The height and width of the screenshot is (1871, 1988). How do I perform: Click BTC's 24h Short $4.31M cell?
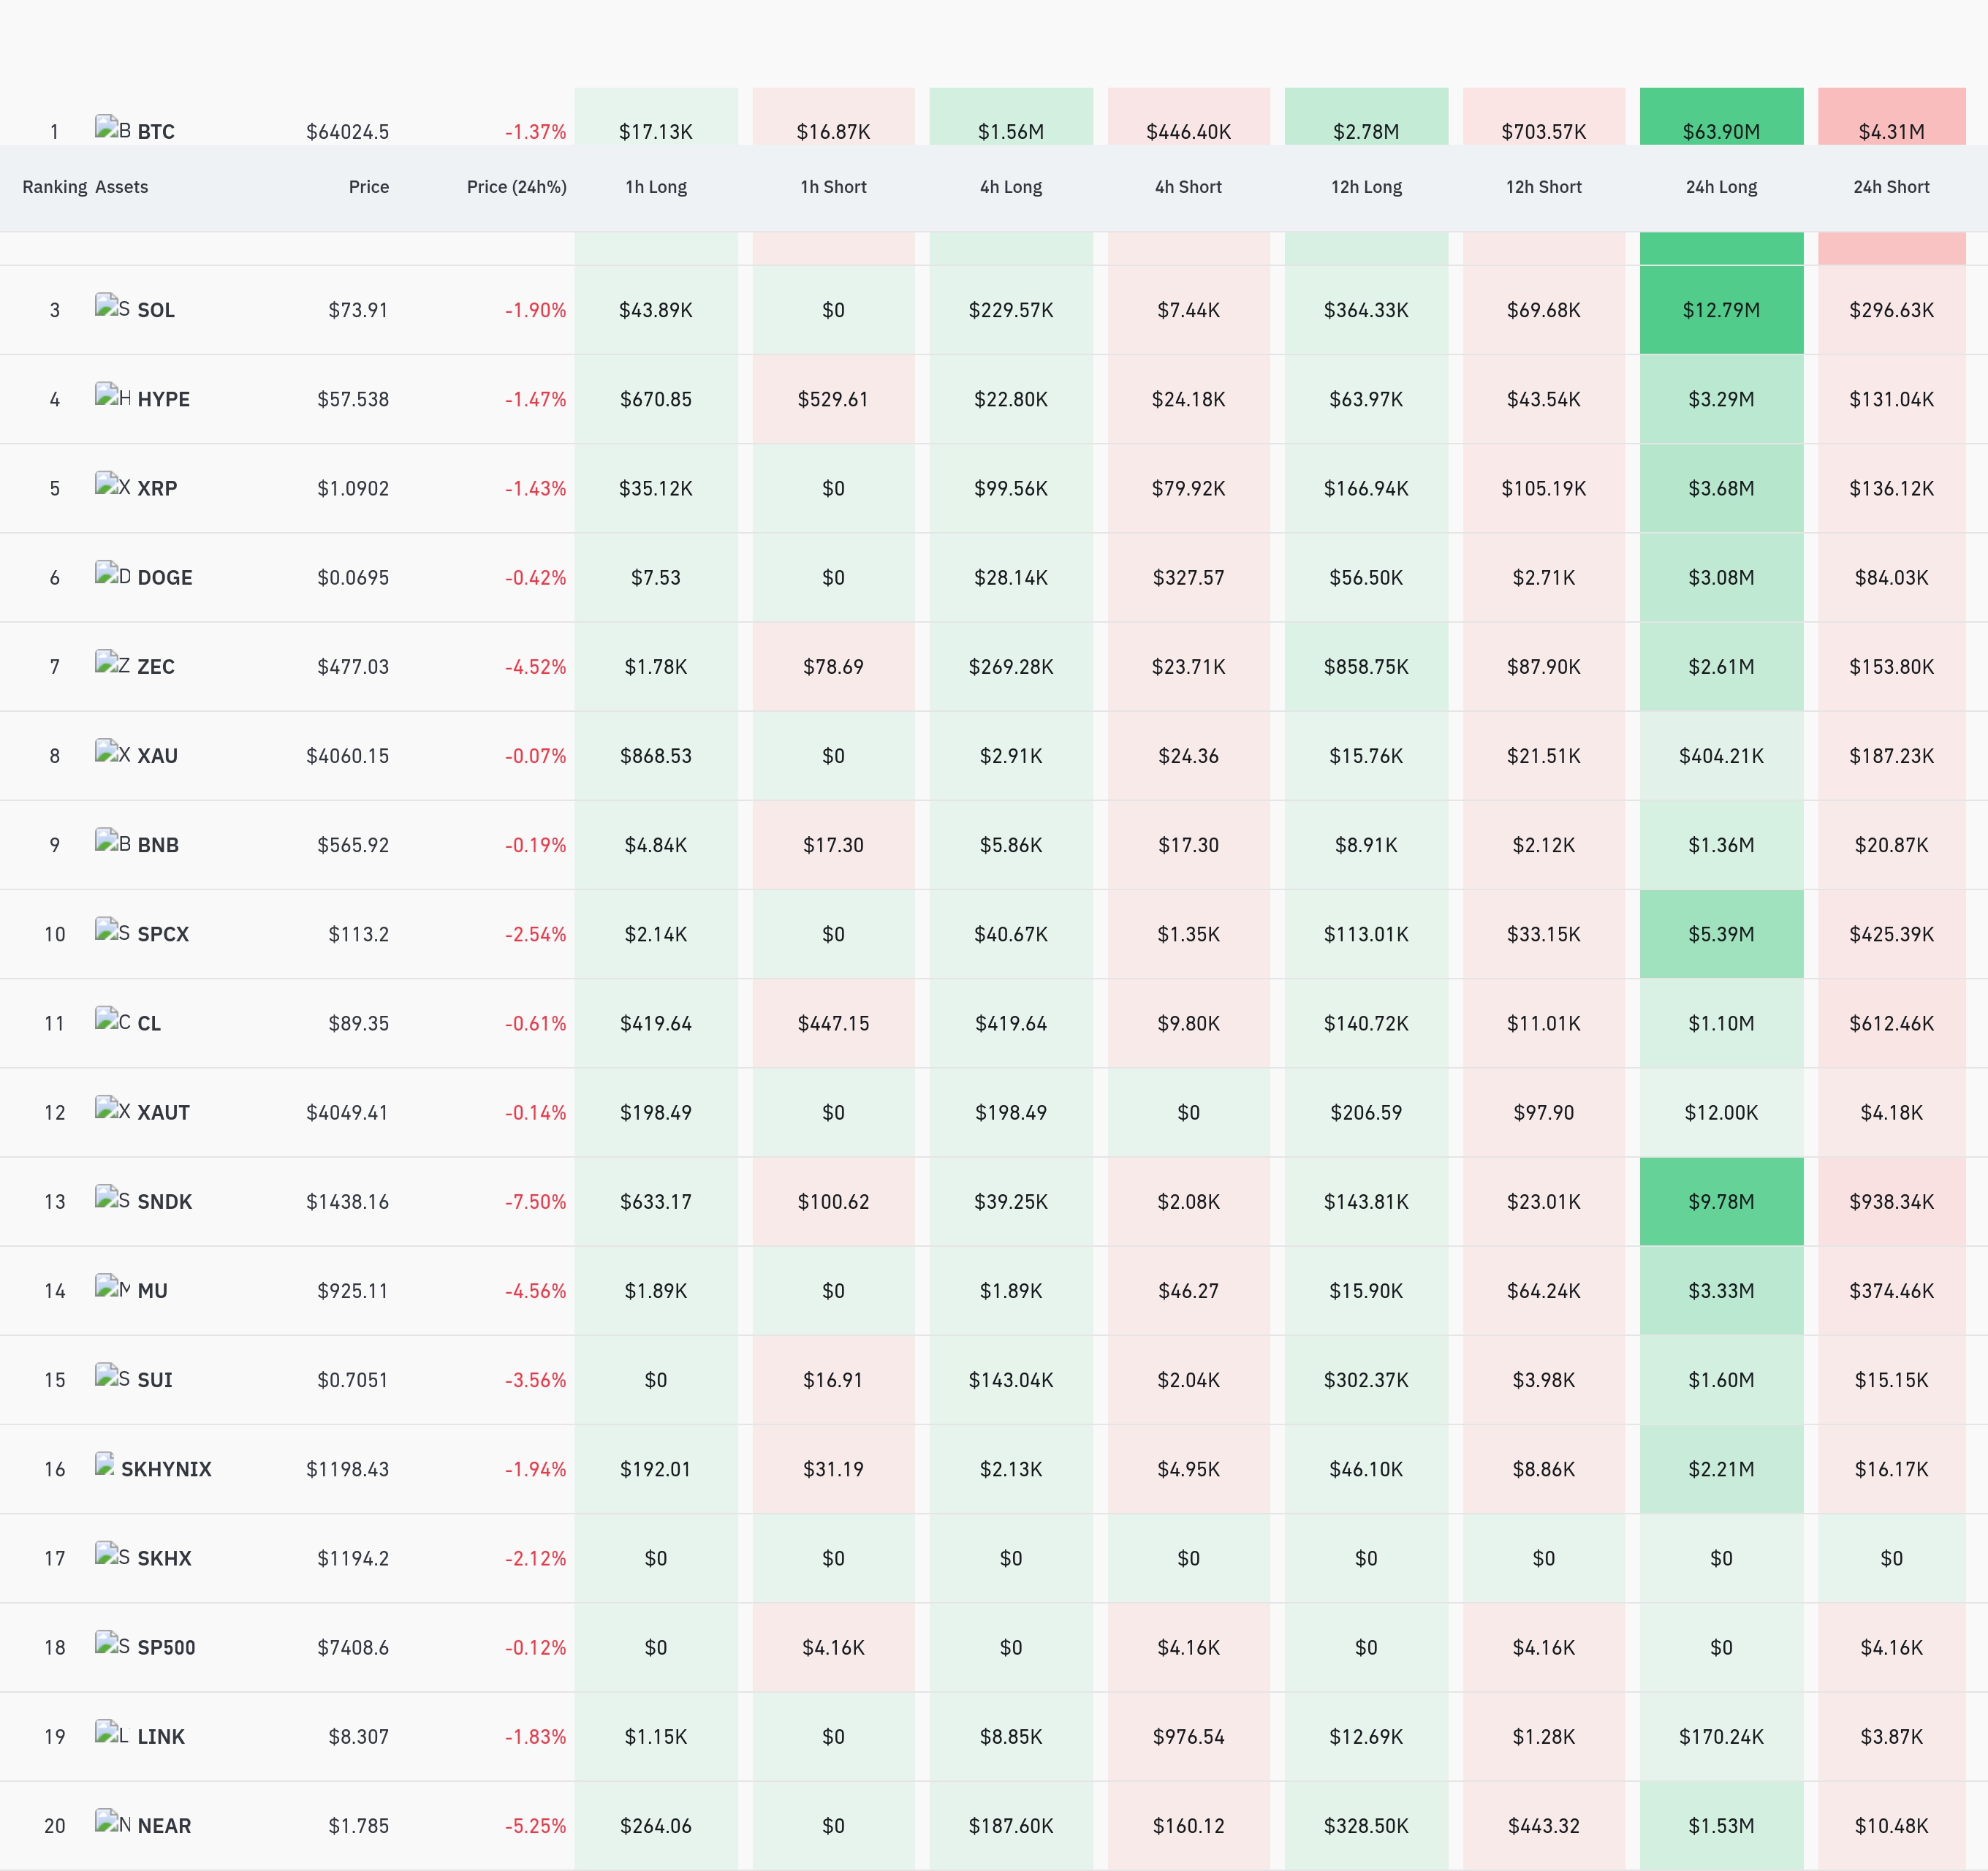(1891, 117)
